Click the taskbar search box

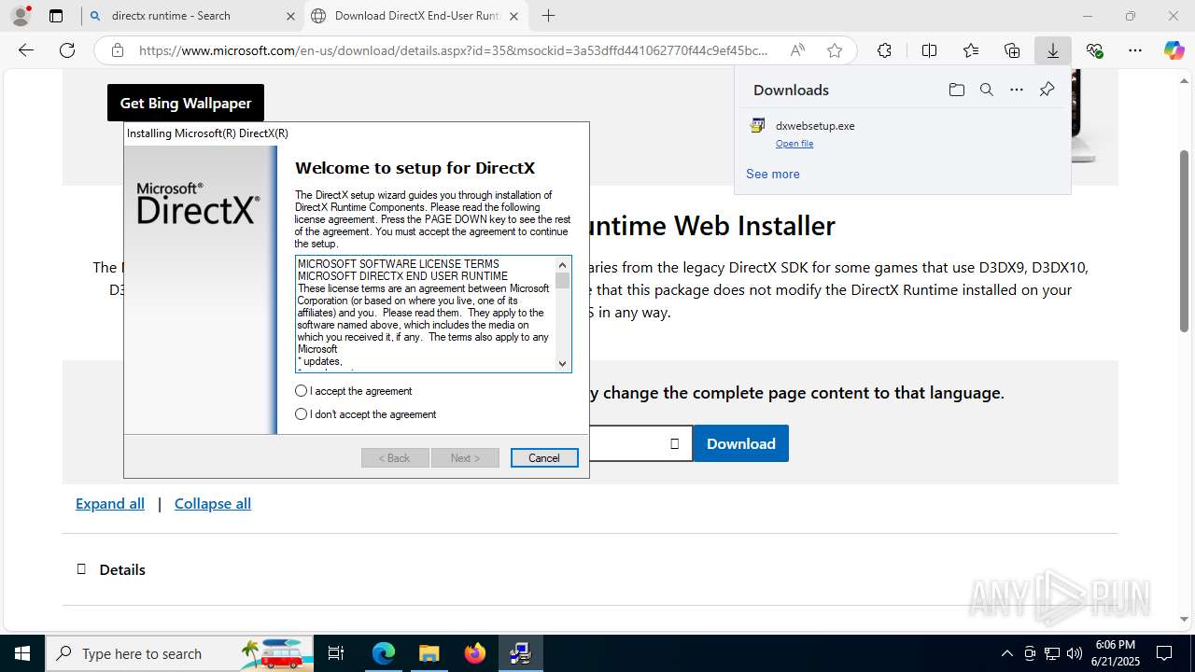180,653
